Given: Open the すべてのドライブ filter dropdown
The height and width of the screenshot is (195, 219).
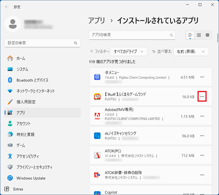Looking at the screenshot, I should (x=129, y=51).
